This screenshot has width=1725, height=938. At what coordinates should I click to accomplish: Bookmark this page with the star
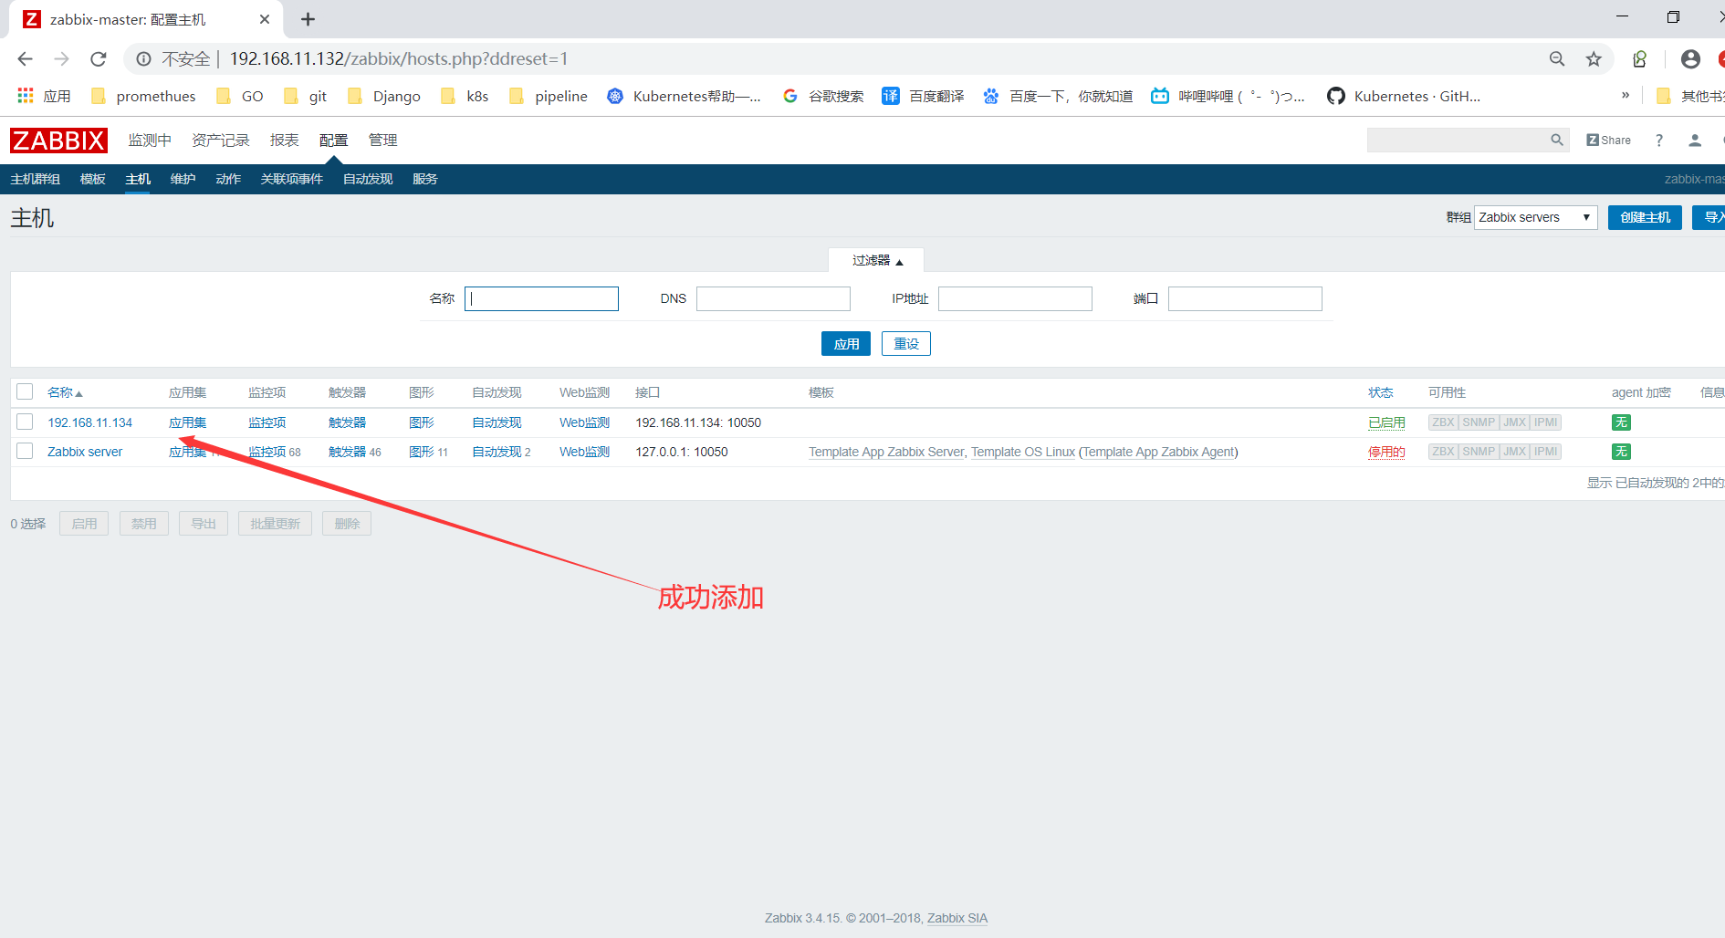pyautogui.click(x=1594, y=59)
